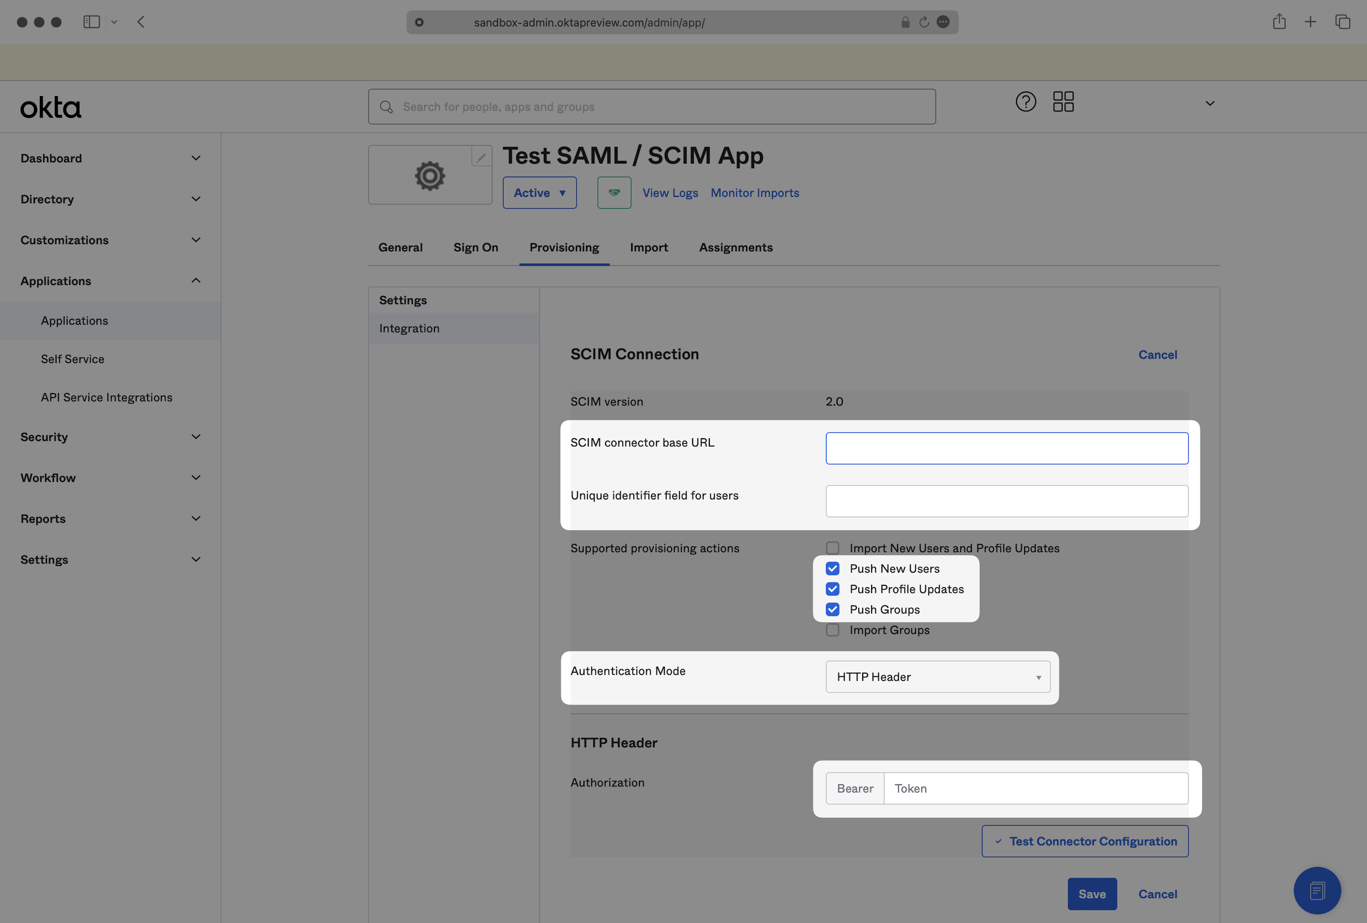This screenshot has width=1367, height=923.
Task: Open the View Logs link
Action: click(x=670, y=192)
